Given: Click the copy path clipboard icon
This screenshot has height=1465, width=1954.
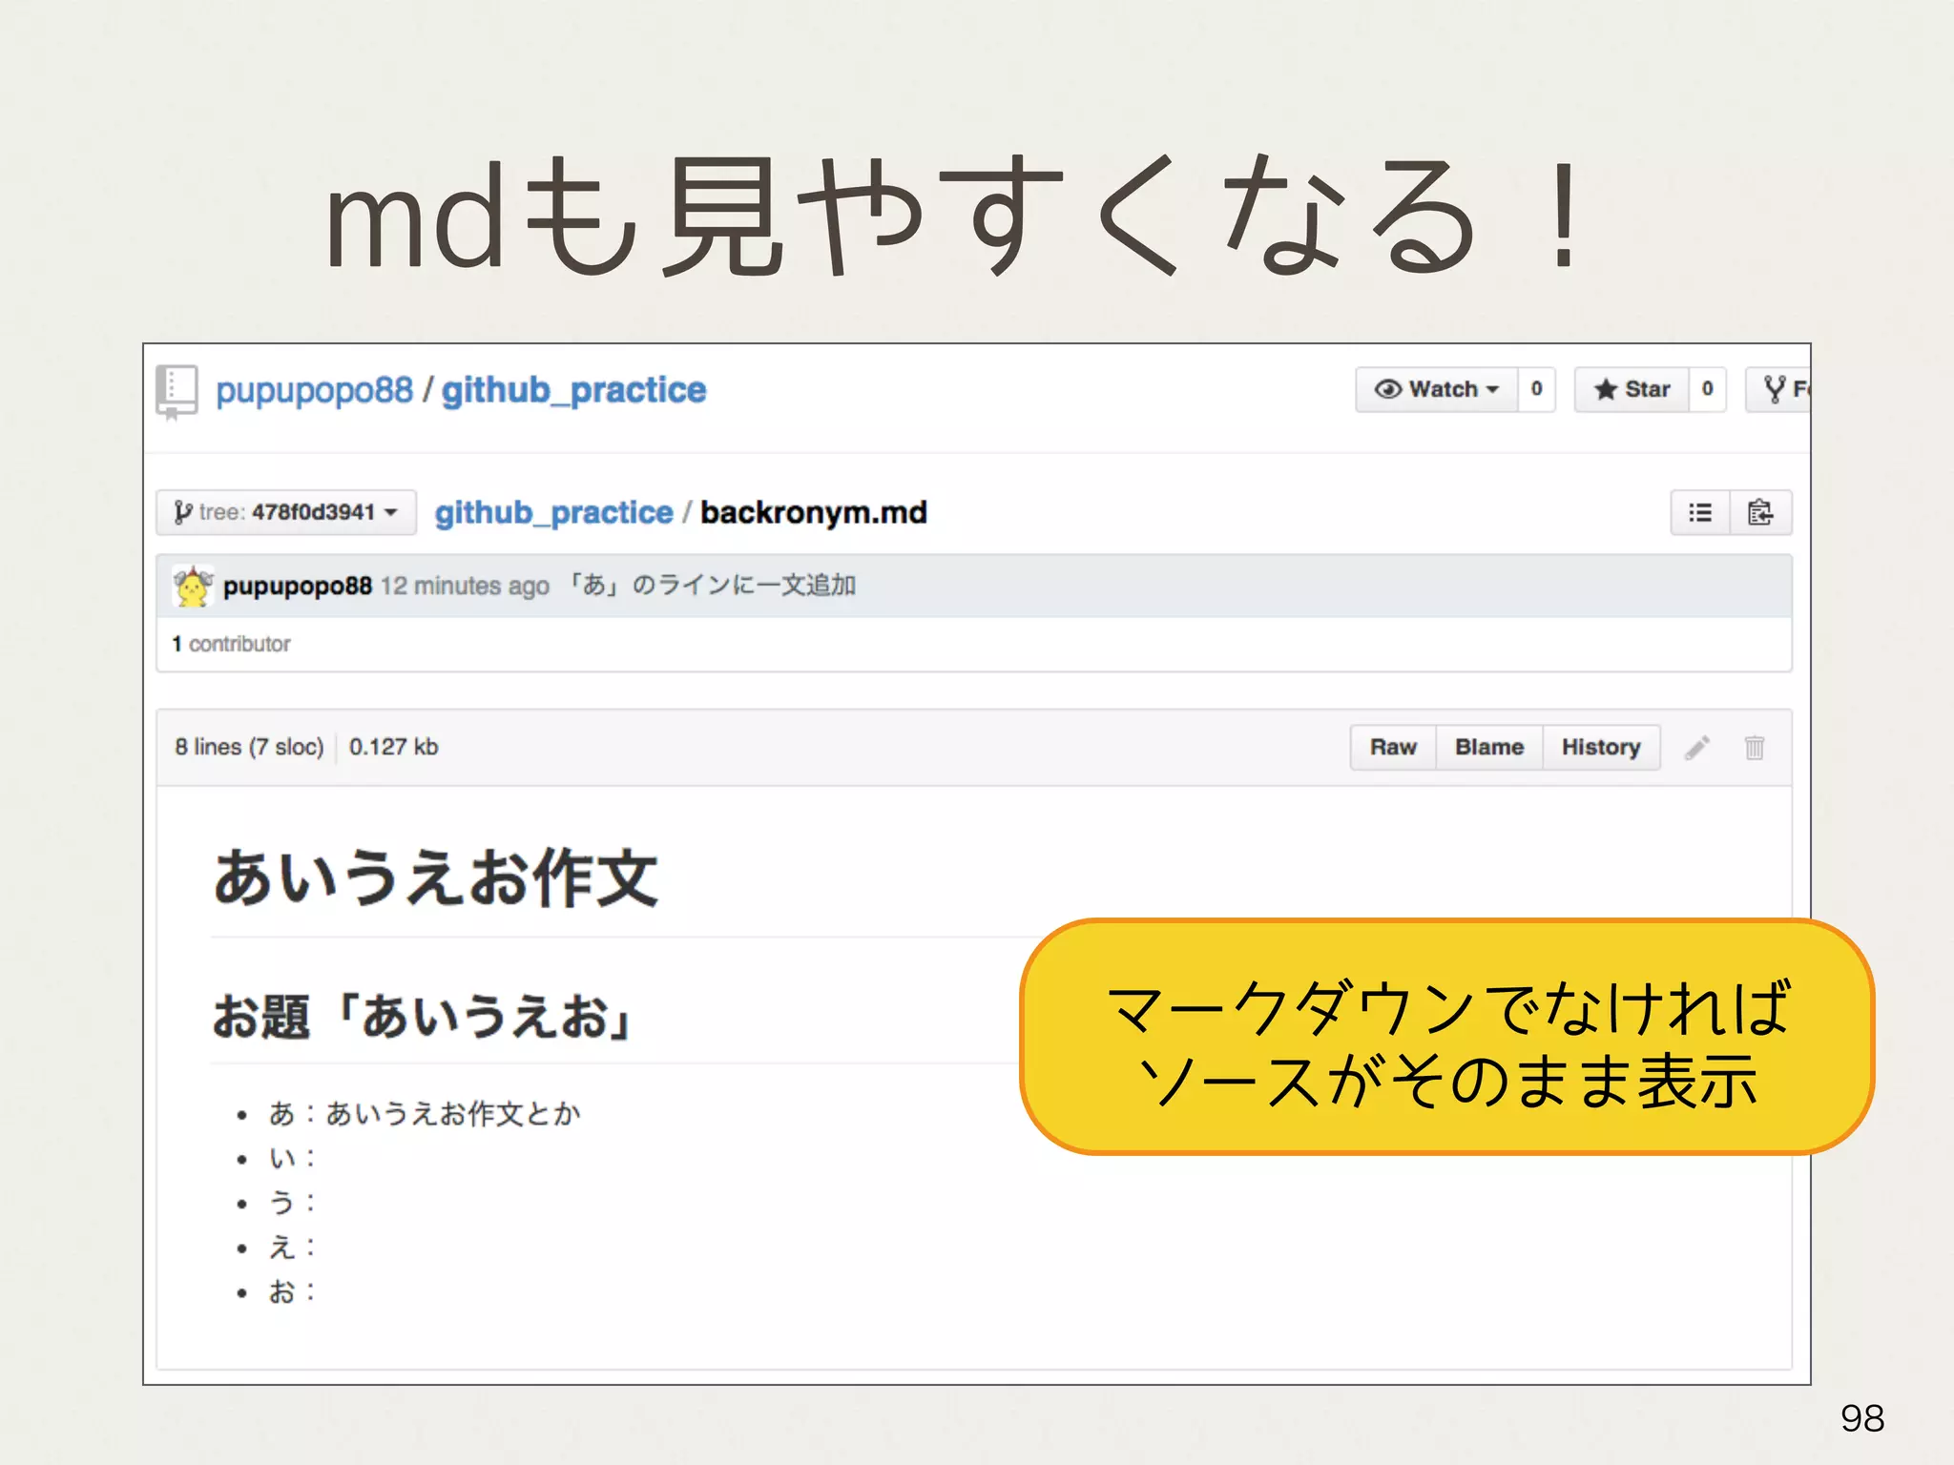Looking at the screenshot, I should pyautogui.click(x=1760, y=513).
